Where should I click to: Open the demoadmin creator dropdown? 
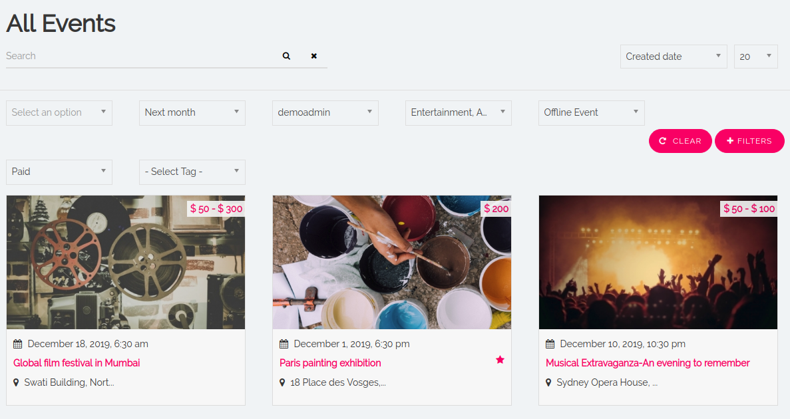[325, 112]
